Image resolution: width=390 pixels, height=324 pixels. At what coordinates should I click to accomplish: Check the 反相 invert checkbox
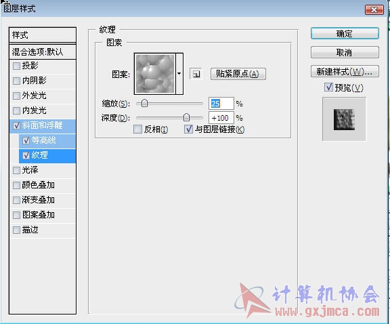[137, 129]
